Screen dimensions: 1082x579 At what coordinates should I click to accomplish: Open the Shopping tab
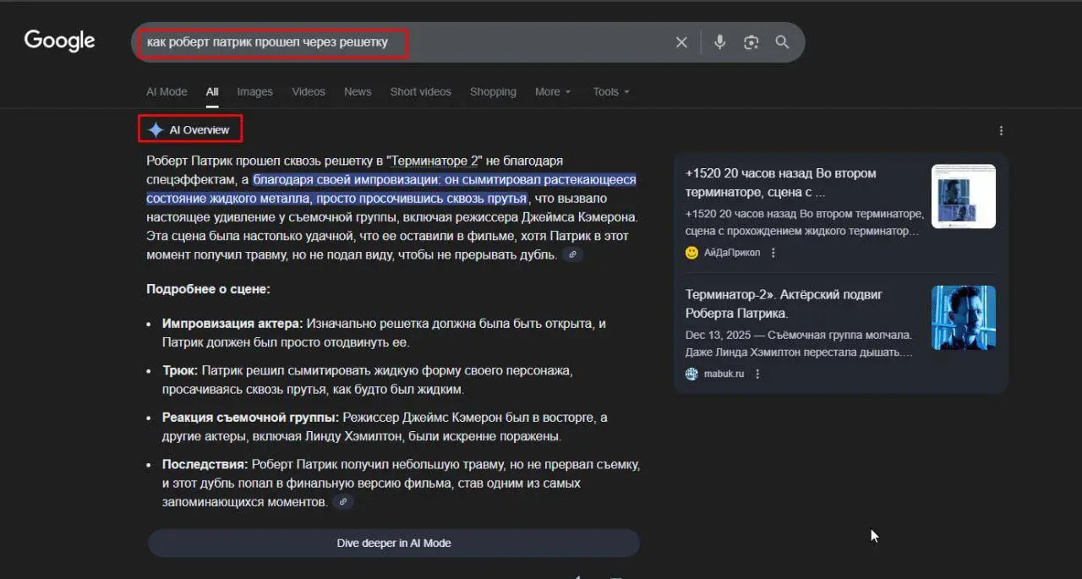pos(493,91)
